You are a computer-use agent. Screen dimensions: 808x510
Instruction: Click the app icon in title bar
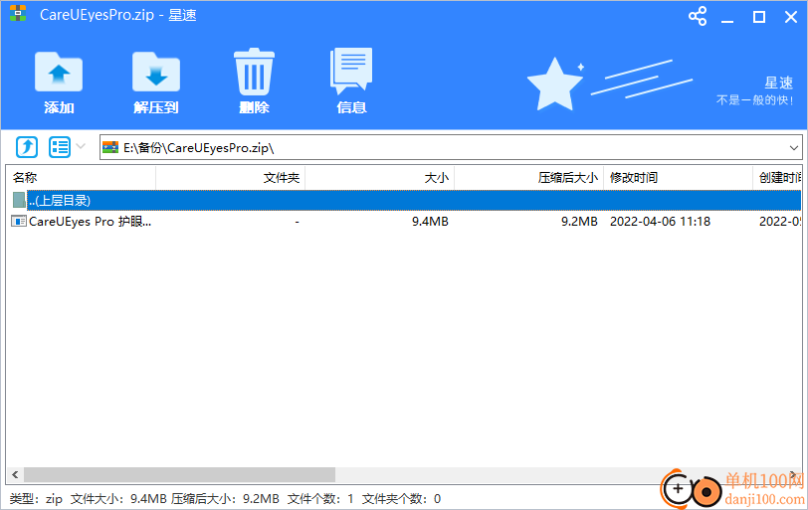pyautogui.click(x=18, y=14)
